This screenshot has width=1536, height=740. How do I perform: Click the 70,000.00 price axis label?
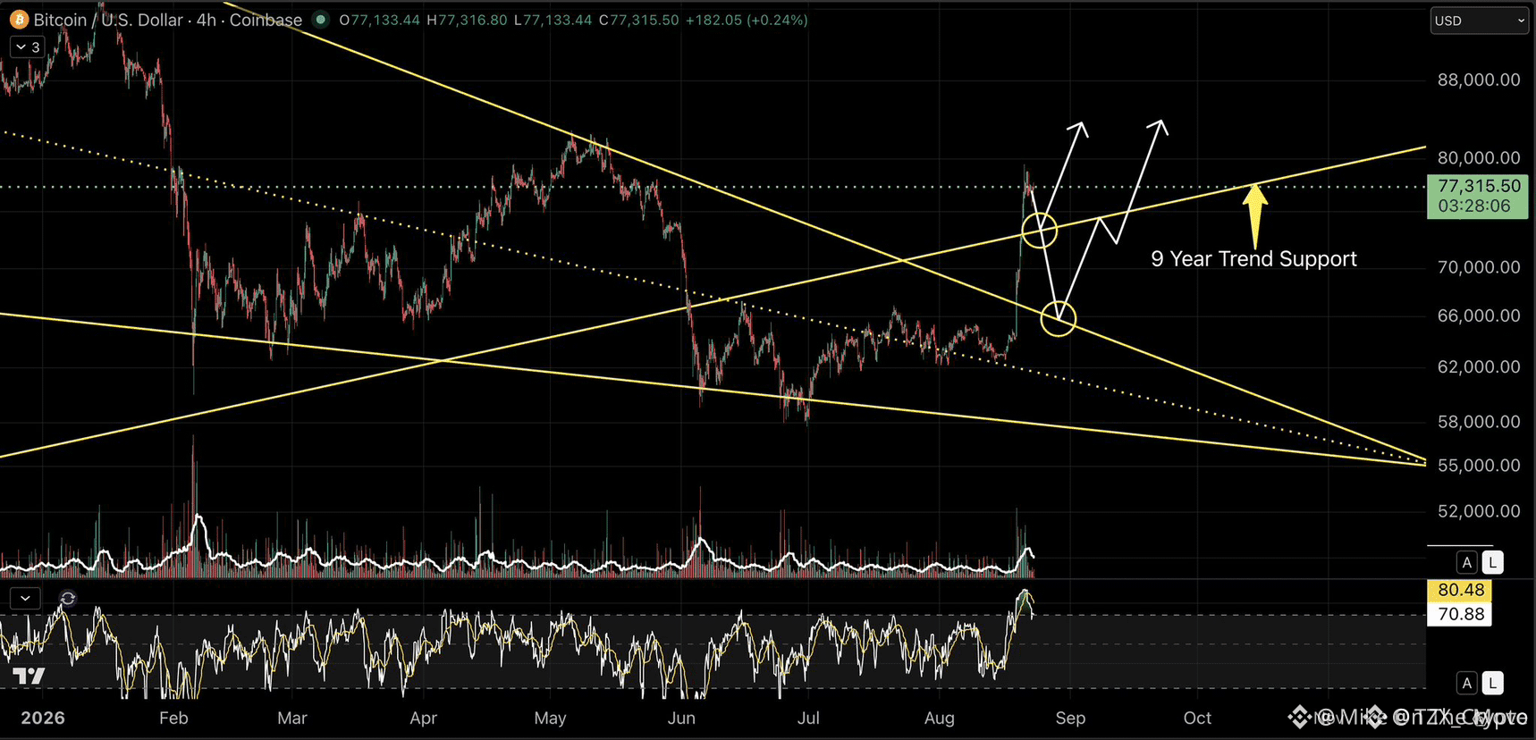click(x=1479, y=266)
